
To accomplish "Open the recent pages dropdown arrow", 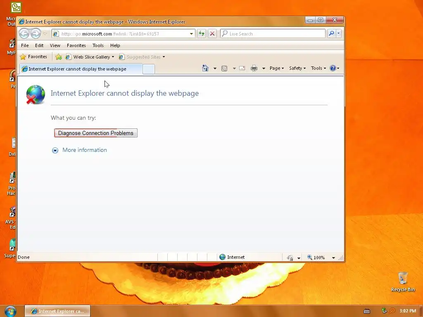I will point(45,34).
